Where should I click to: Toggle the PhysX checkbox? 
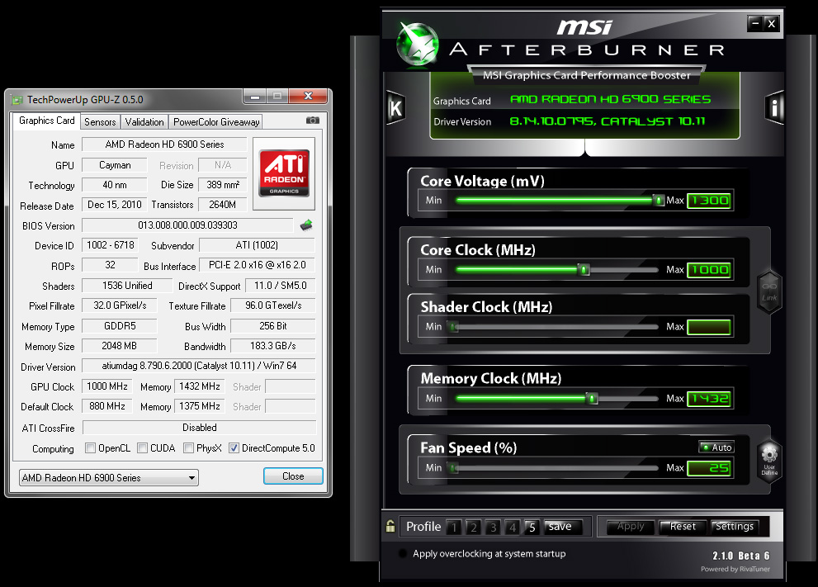click(189, 448)
